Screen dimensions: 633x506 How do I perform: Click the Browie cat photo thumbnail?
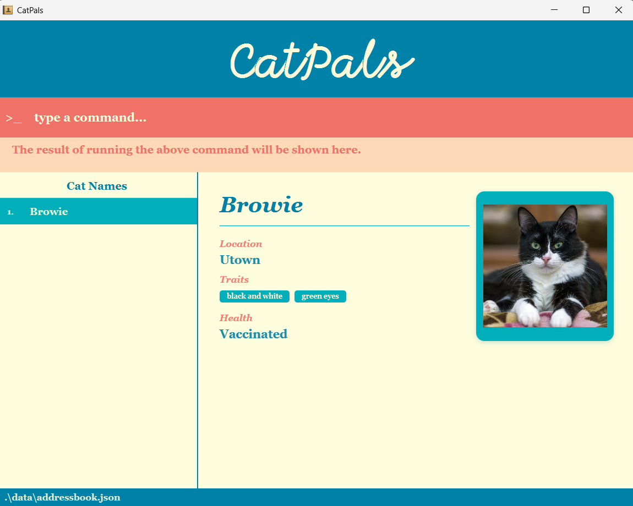click(x=544, y=266)
